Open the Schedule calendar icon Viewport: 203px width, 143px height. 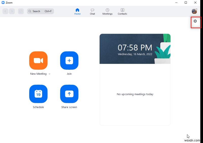pos(38,94)
